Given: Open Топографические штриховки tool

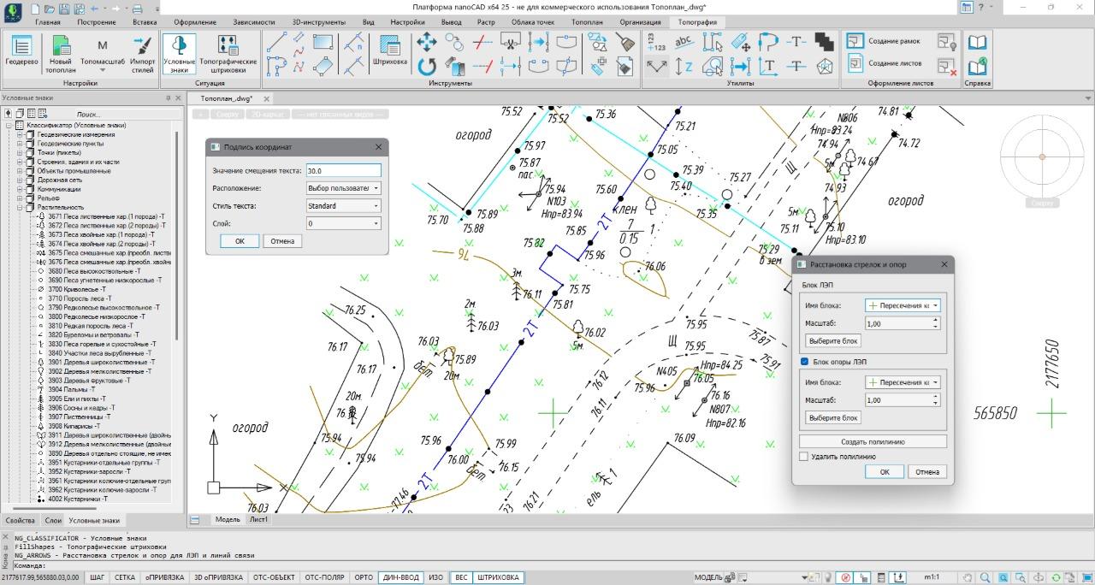Looking at the screenshot, I should [228, 47].
